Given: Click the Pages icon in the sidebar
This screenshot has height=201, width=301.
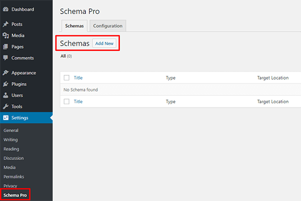Looking at the screenshot, I should pyautogui.click(x=6, y=47).
